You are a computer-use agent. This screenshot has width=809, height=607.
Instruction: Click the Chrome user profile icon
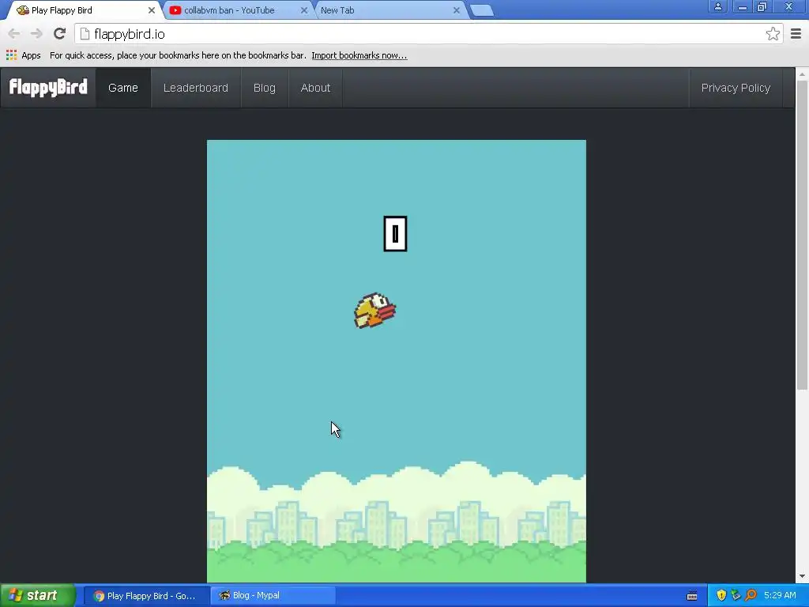tap(717, 6)
